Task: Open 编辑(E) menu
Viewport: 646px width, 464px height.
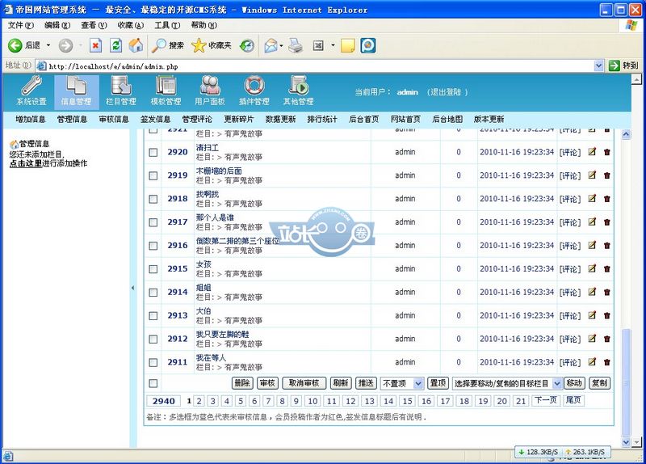Action: pos(57,25)
